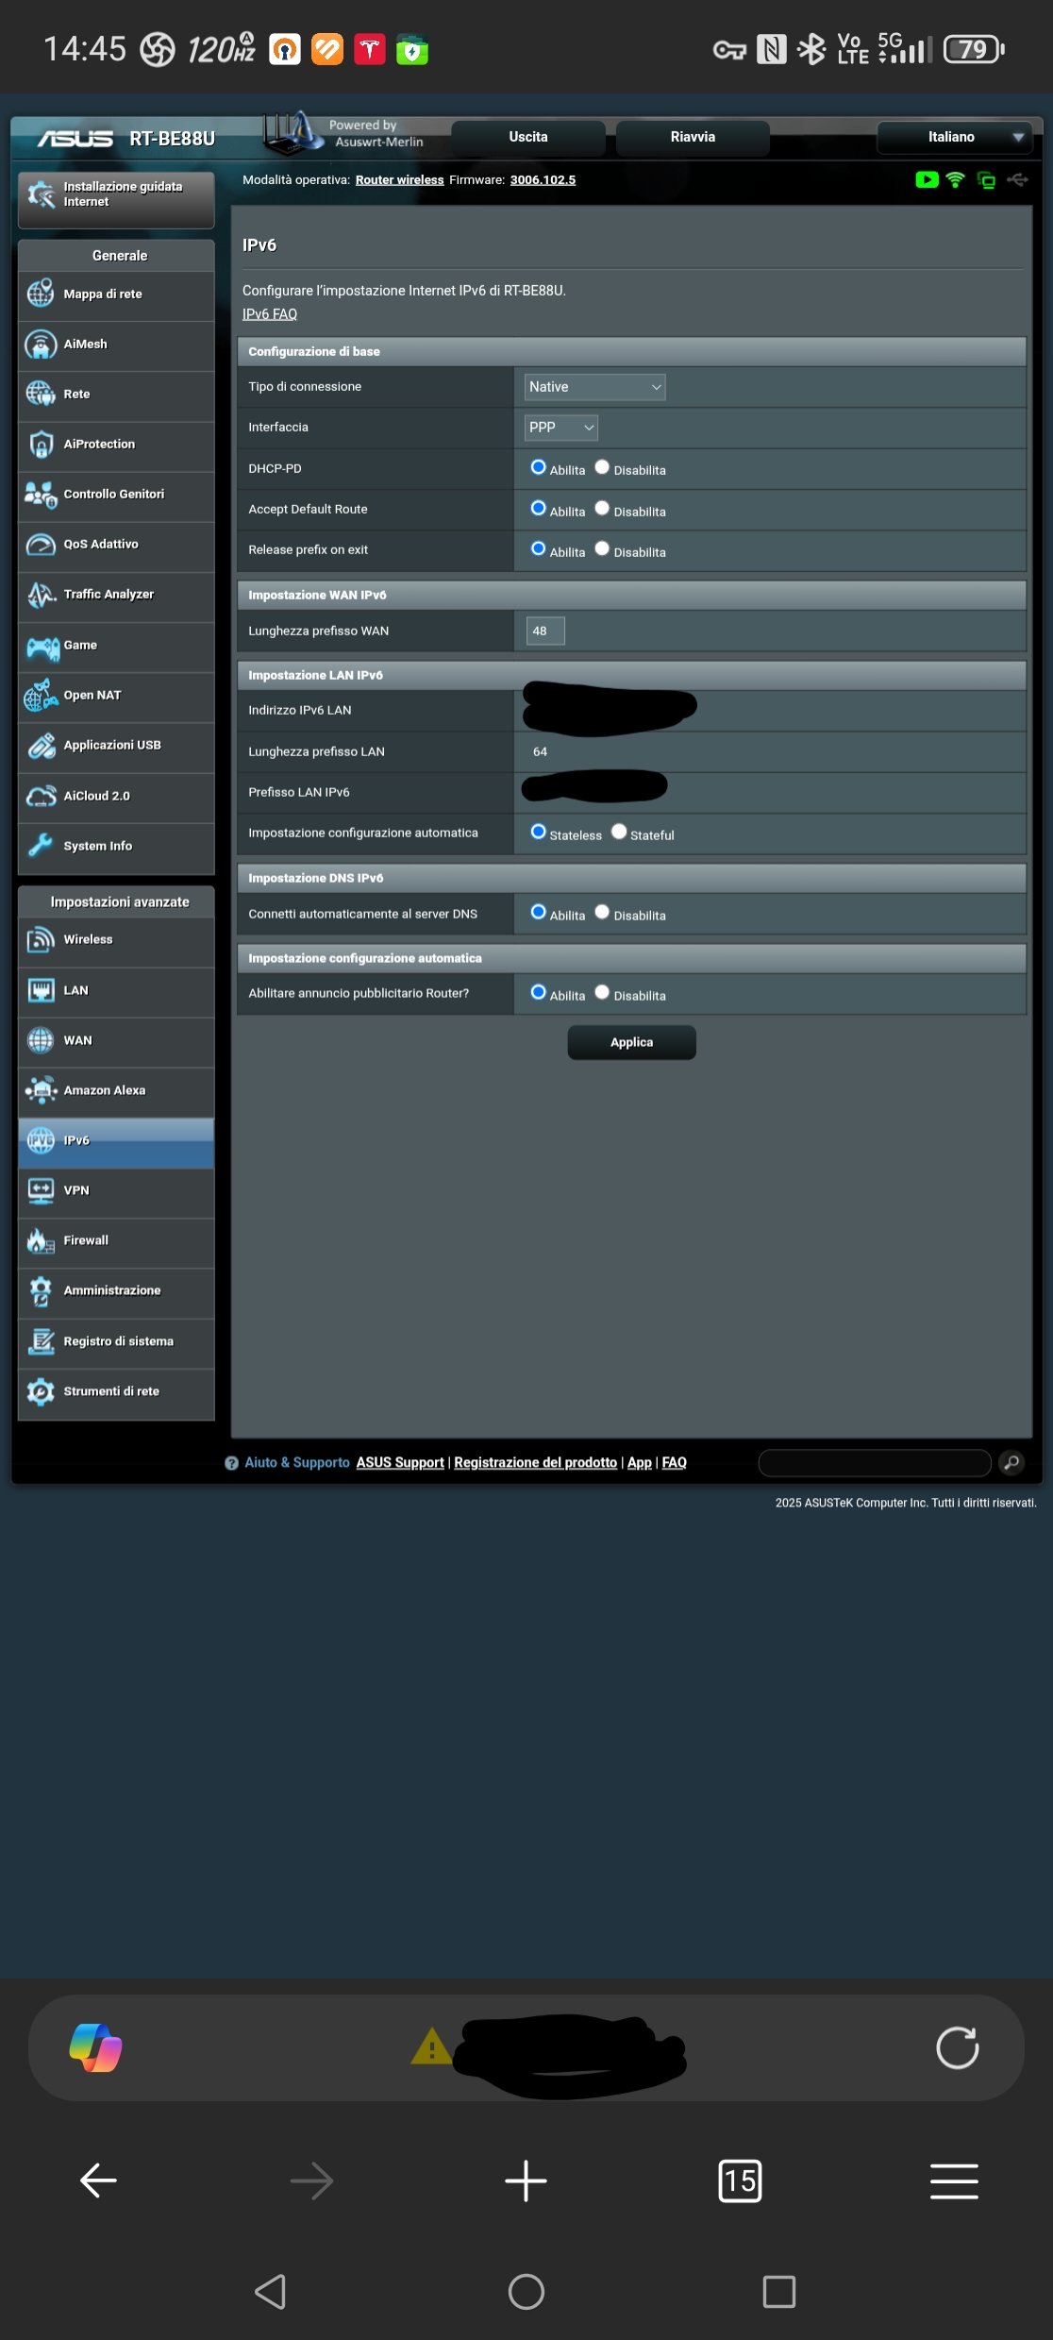Open the Italiano language dropdown
The width and height of the screenshot is (1053, 2340).
coord(953,138)
